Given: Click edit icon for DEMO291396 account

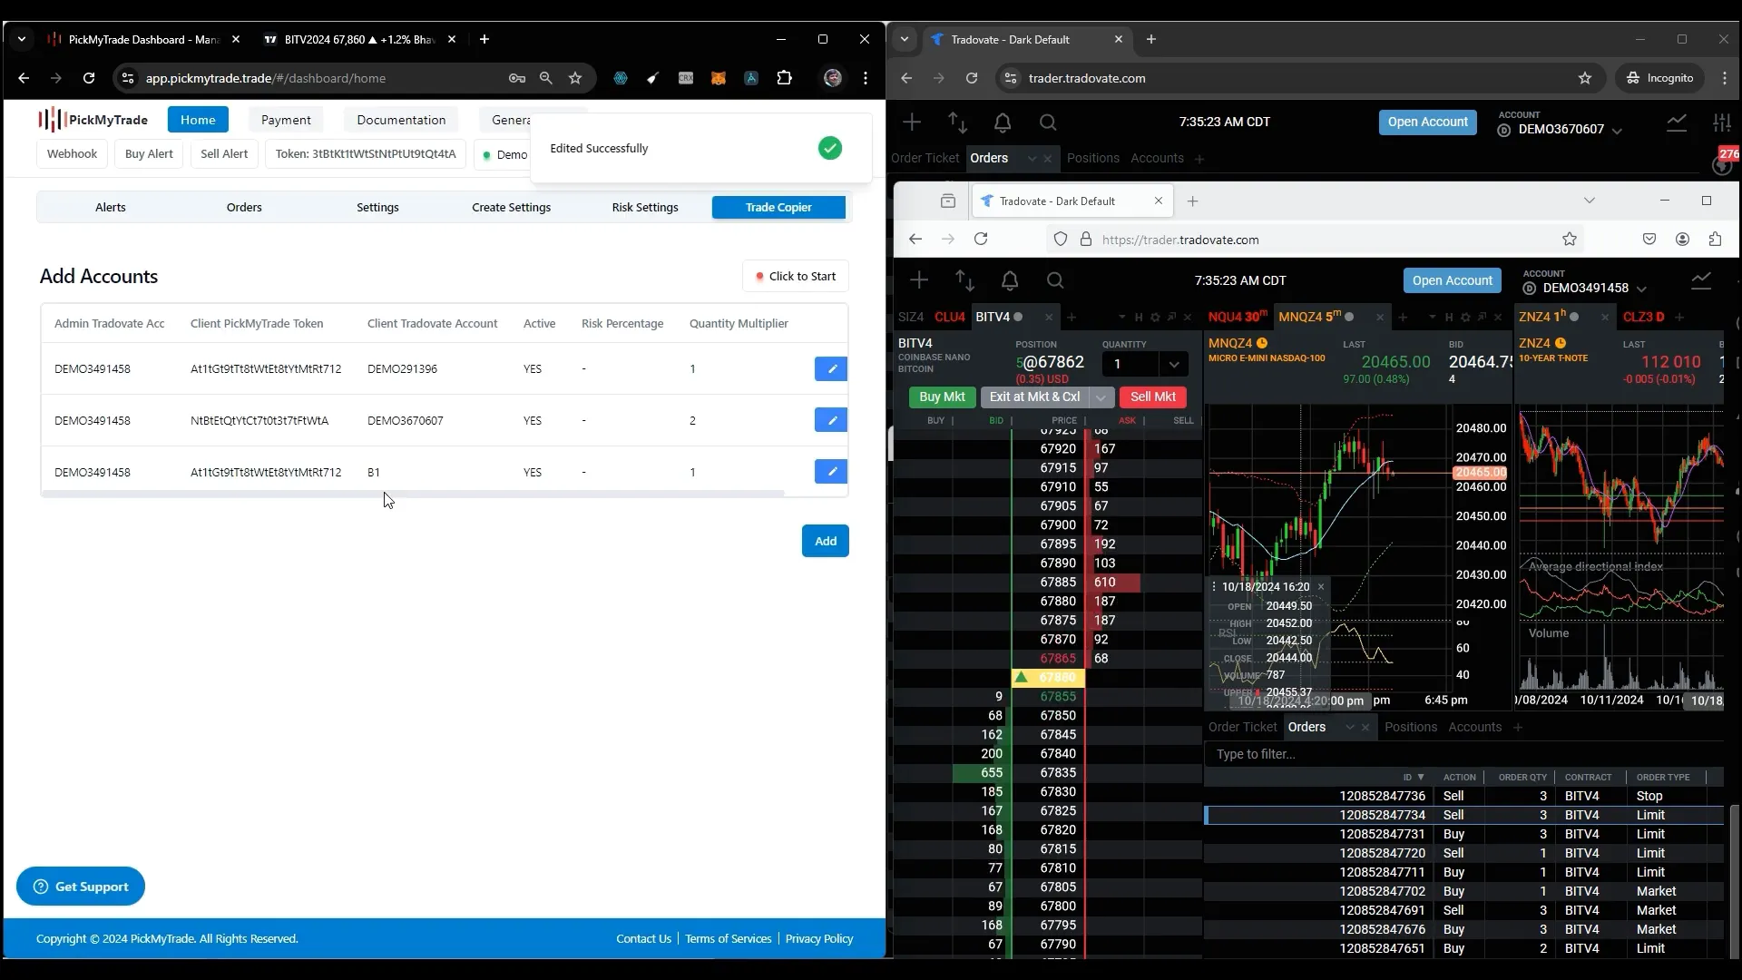Looking at the screenshot, I should (830, 368).
